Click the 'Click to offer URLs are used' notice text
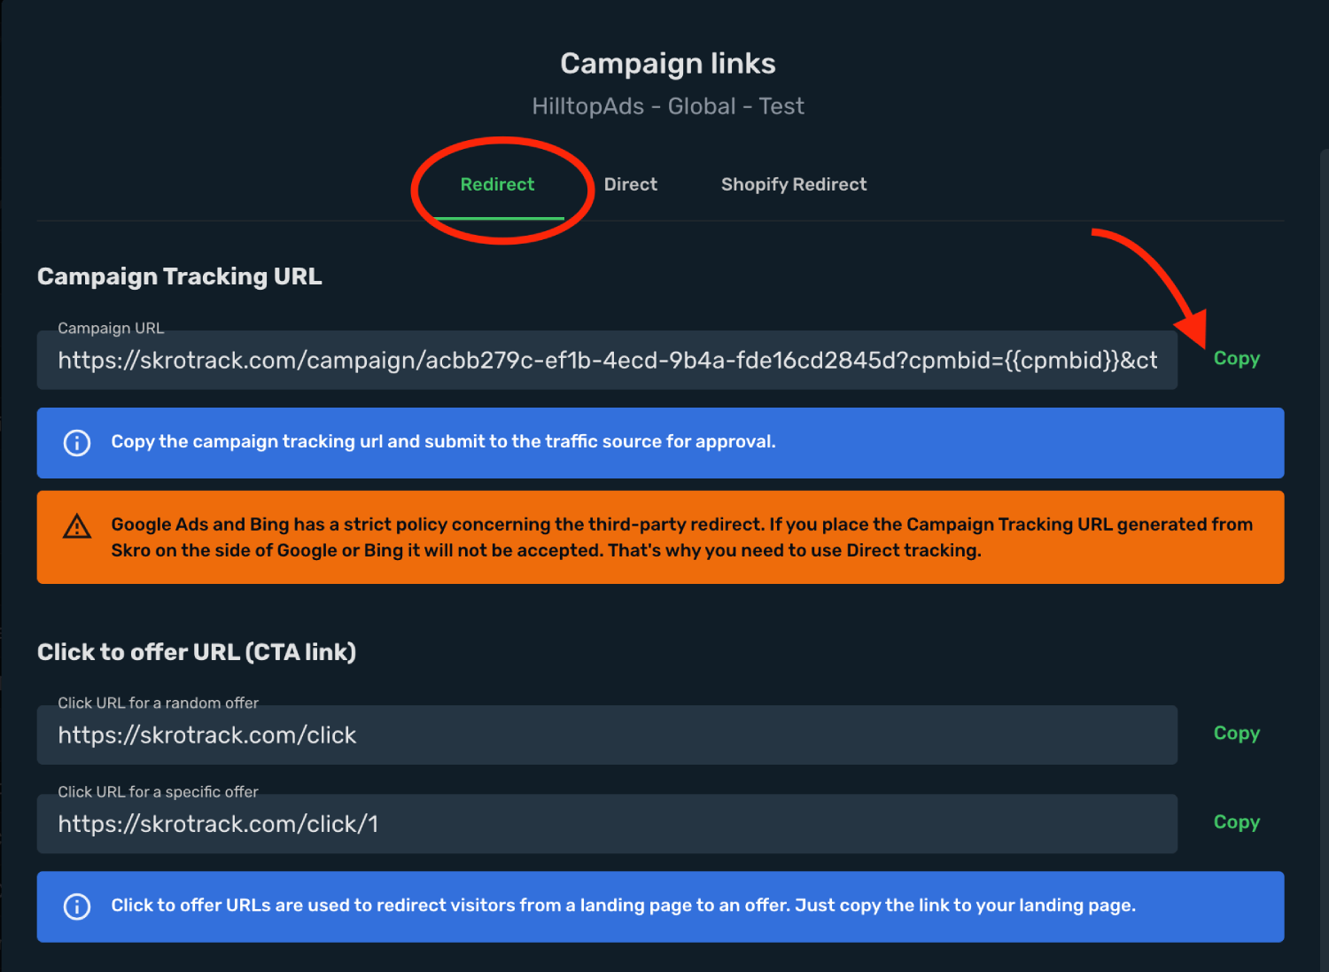Screen dimensions: 1329x972 pos(623,905)
